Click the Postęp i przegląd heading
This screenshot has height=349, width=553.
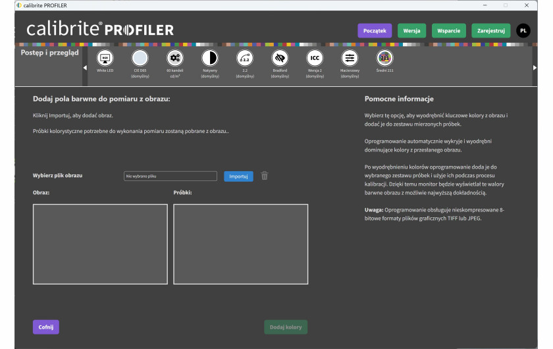point(50,53)
